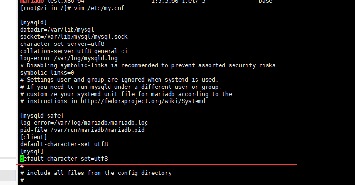Place cursor on datadir=/var/lib/mysql line

57,30
